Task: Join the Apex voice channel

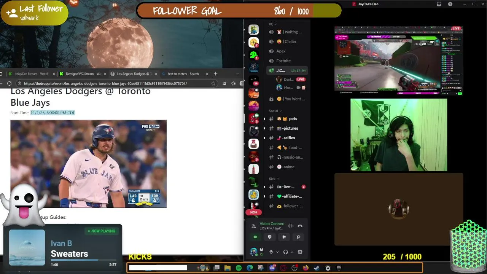Action: pos(288,51)
